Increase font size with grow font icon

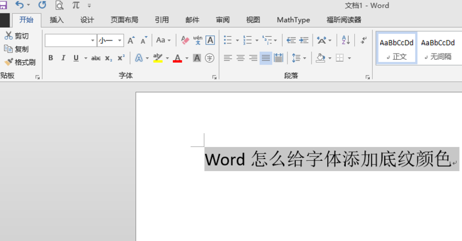point(131,40)
